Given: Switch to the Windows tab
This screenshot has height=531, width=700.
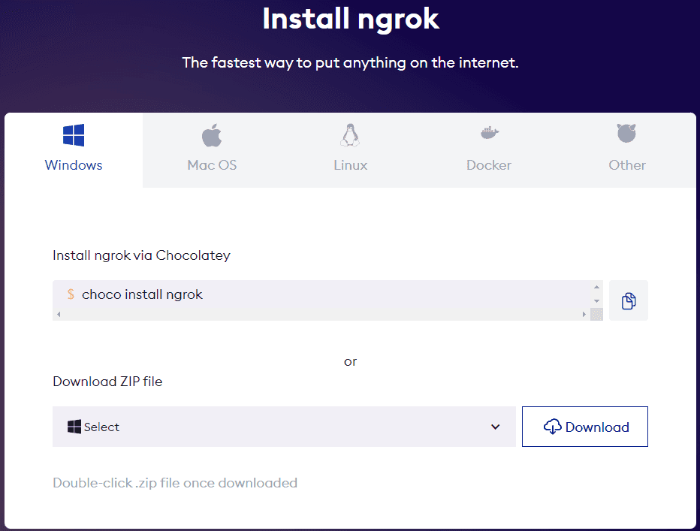Looking at the screenshot, I should click(74, 150).
